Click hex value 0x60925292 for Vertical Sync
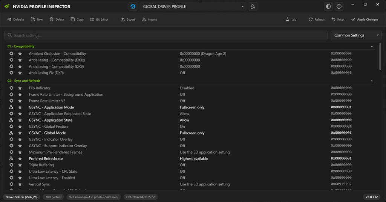The height and width of the screenshot is (202, 386). pyautogui.click(x=341, y=184)
